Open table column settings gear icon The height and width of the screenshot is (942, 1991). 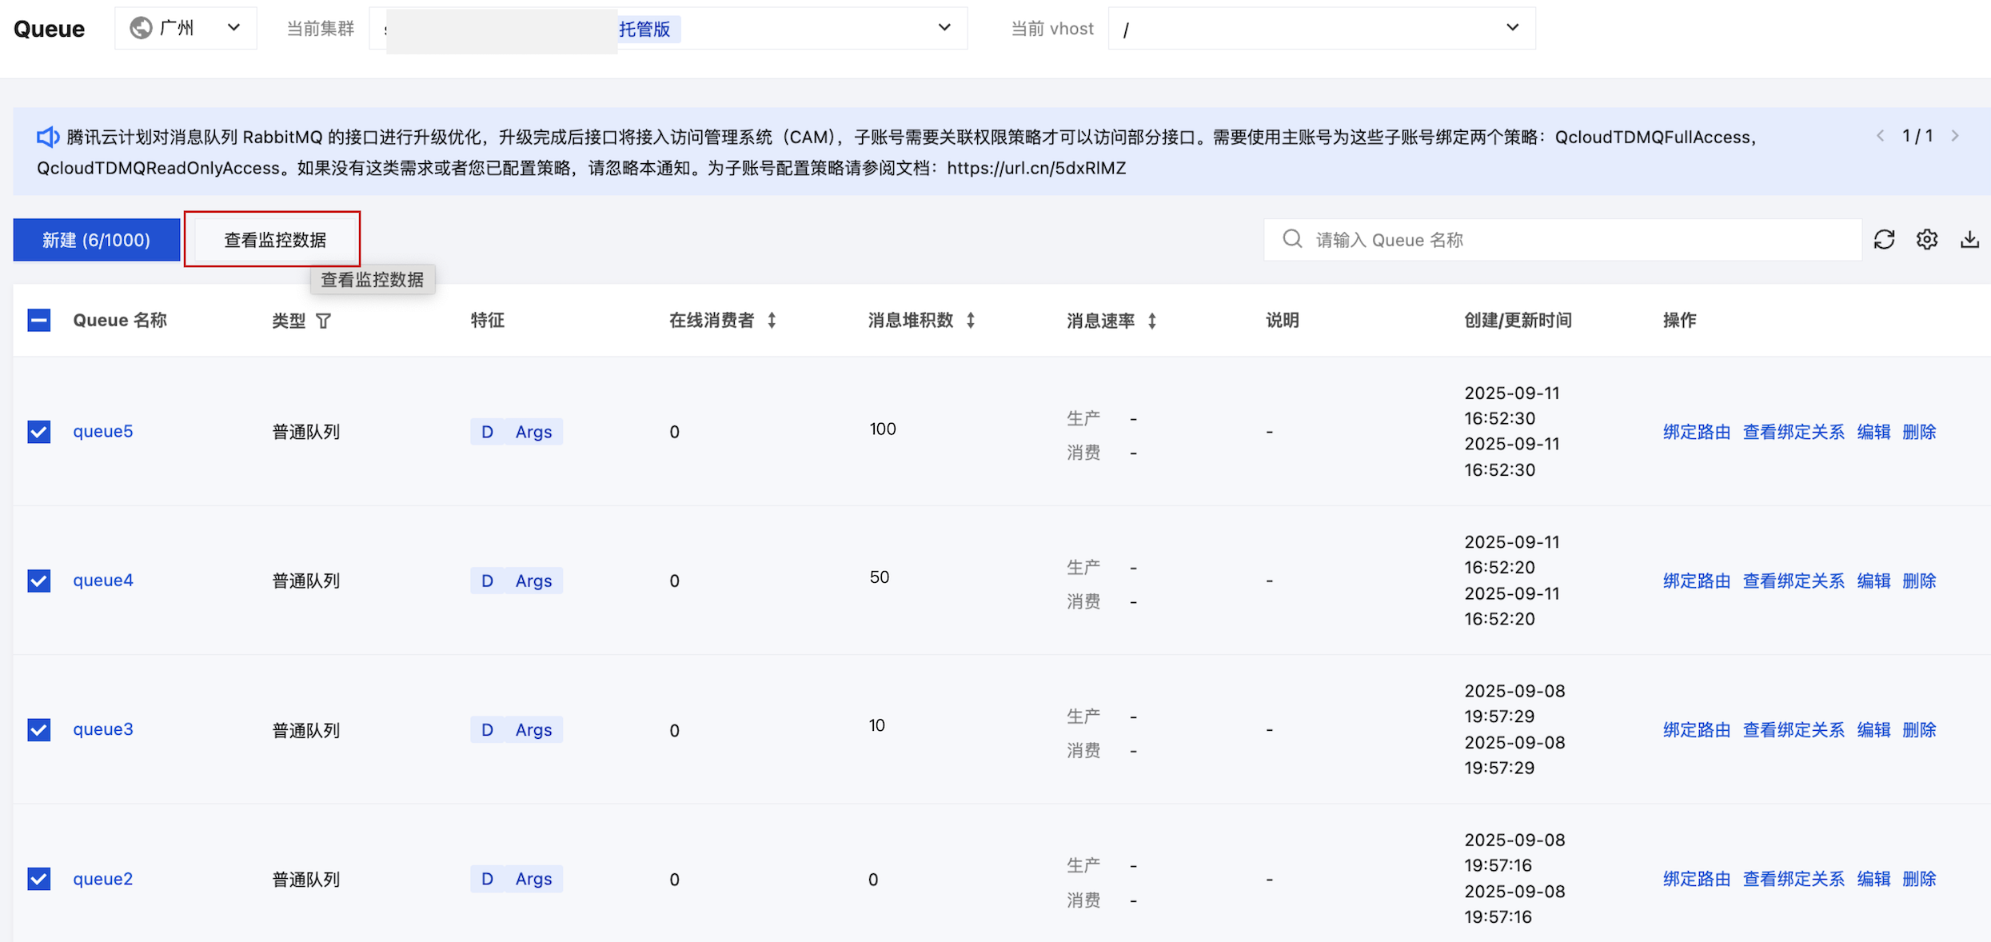1926,240
